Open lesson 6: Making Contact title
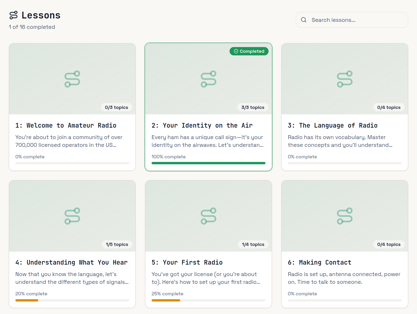 point(320,263)
